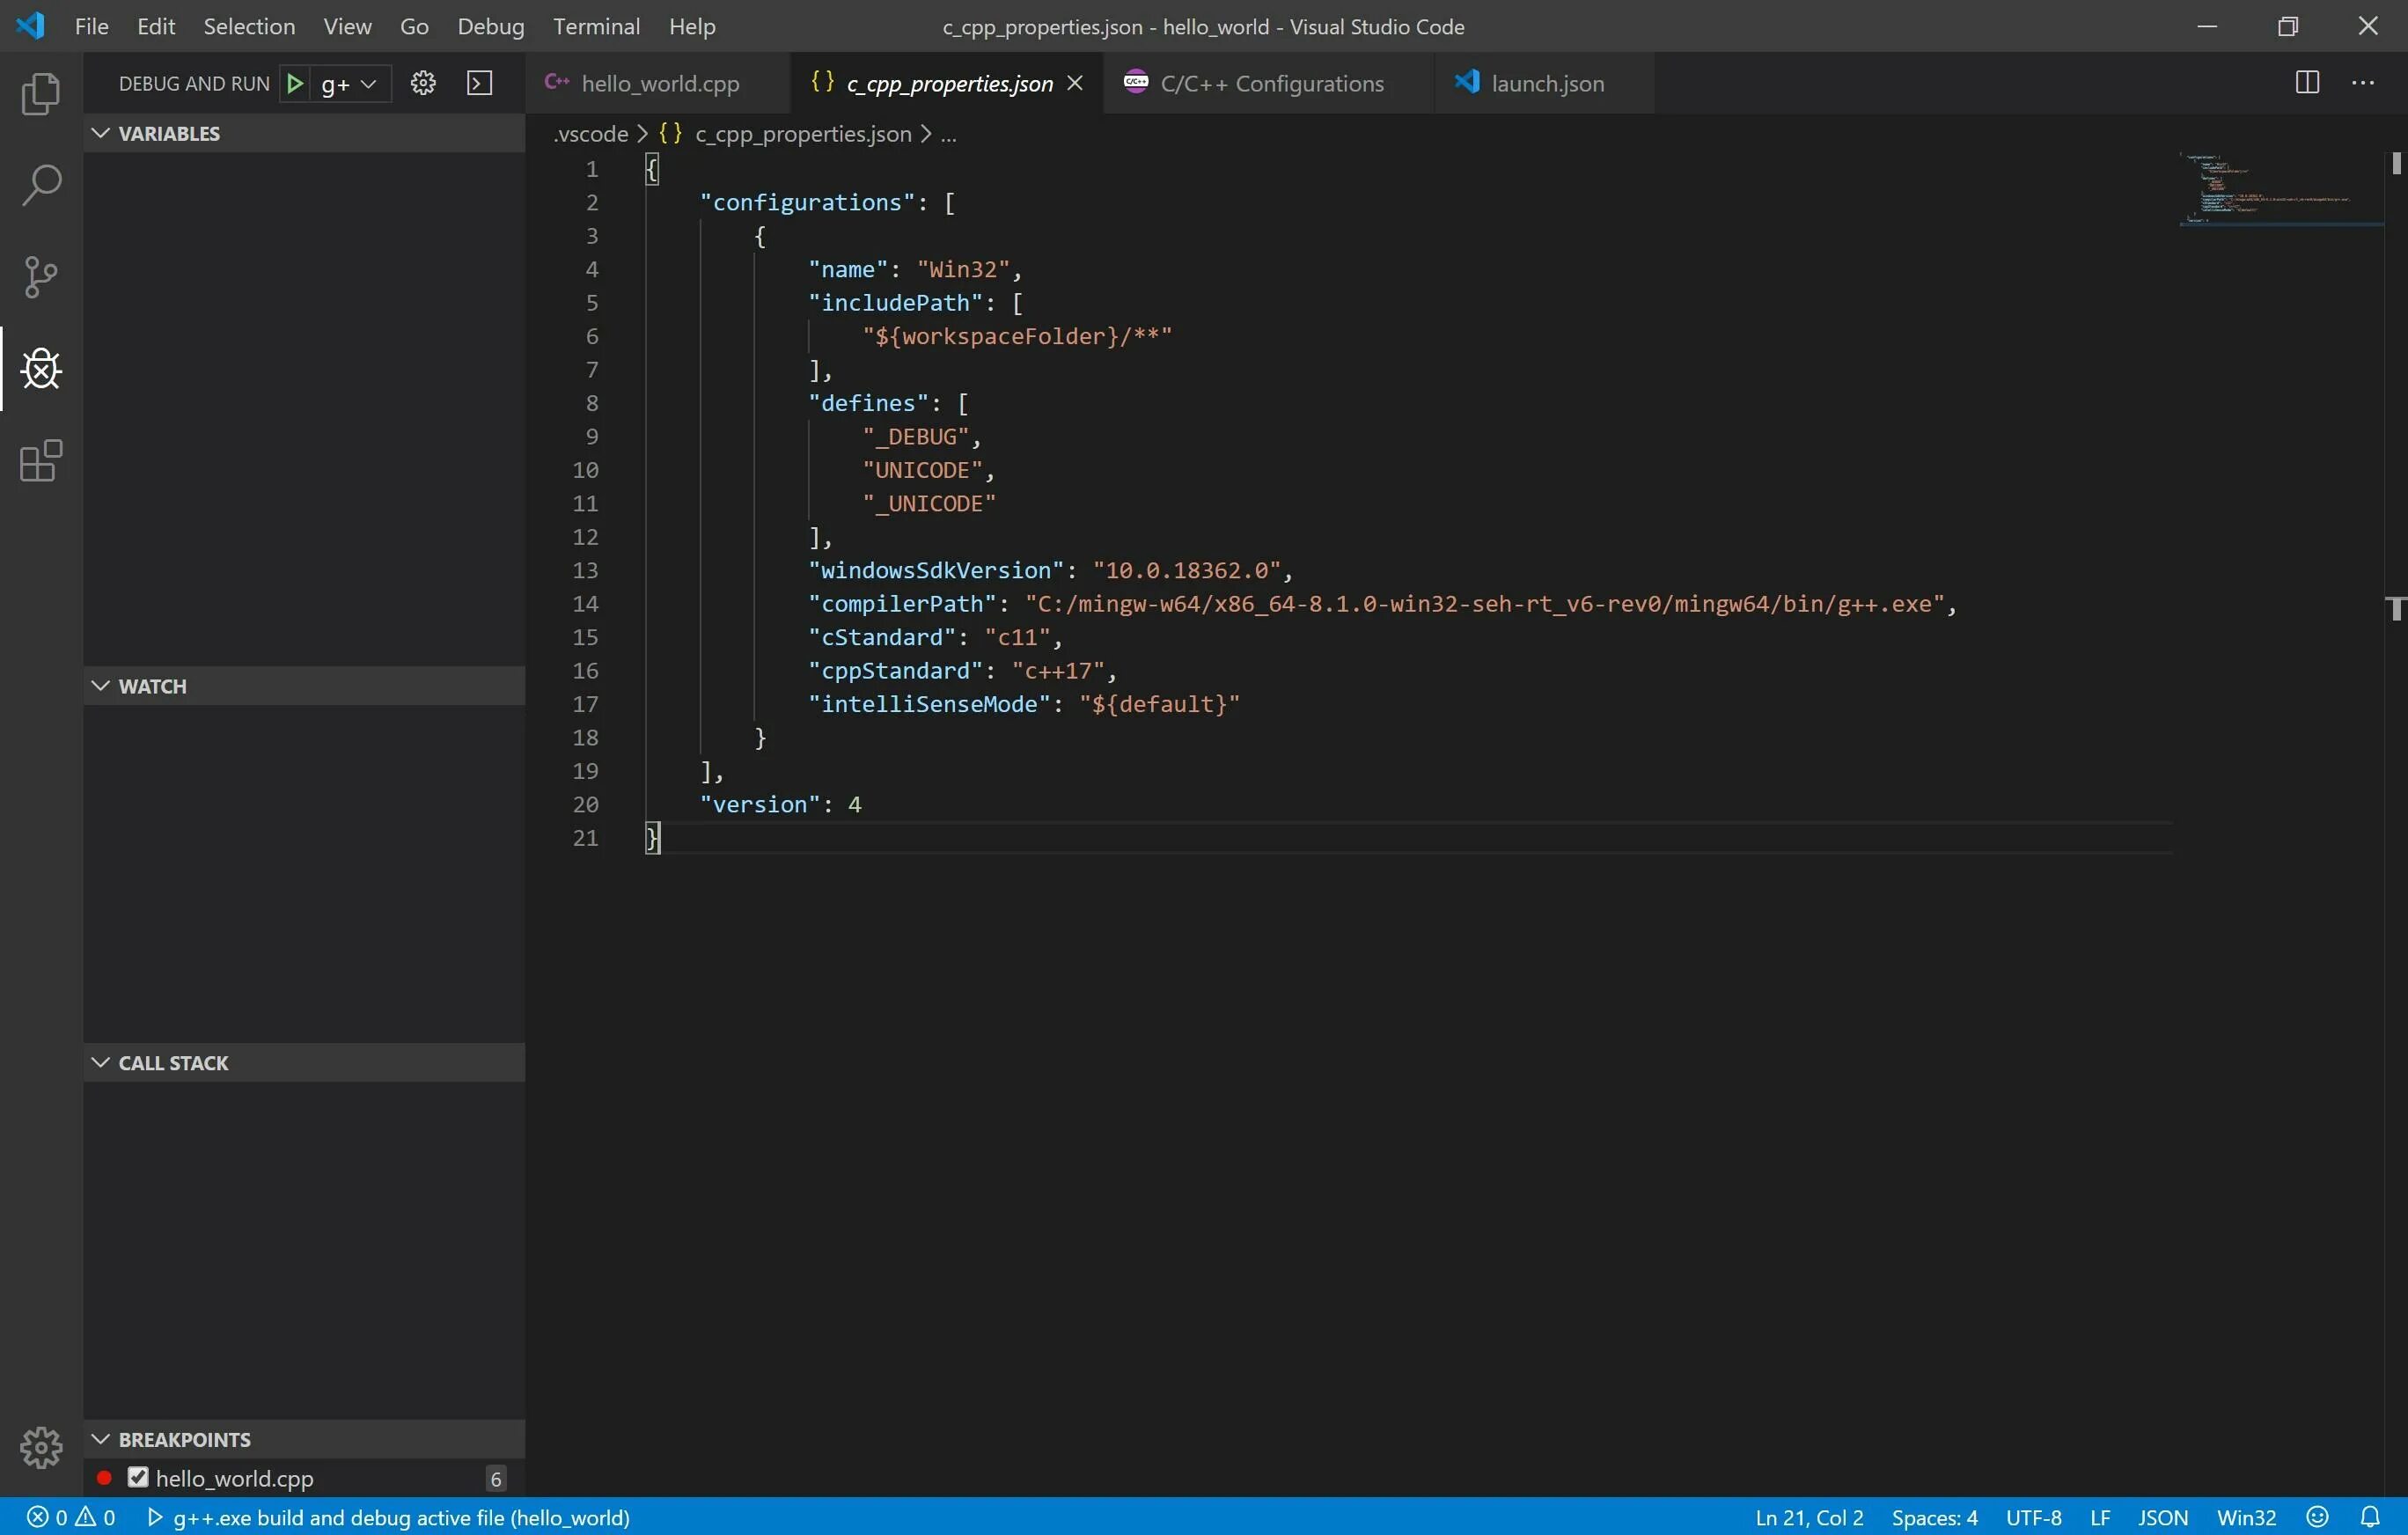Uncheck the hello_world.cpp breakpoint checkbox
This screenshot has width=2408, height=1535.
point(138,1477)
